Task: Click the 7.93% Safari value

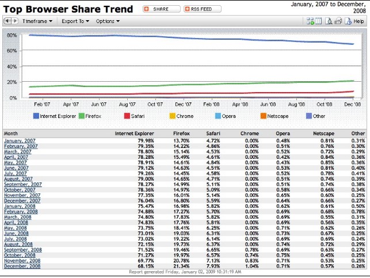Action: 213,266
